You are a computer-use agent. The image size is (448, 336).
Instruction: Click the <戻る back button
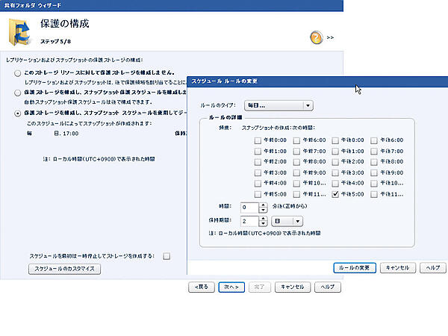202,287
